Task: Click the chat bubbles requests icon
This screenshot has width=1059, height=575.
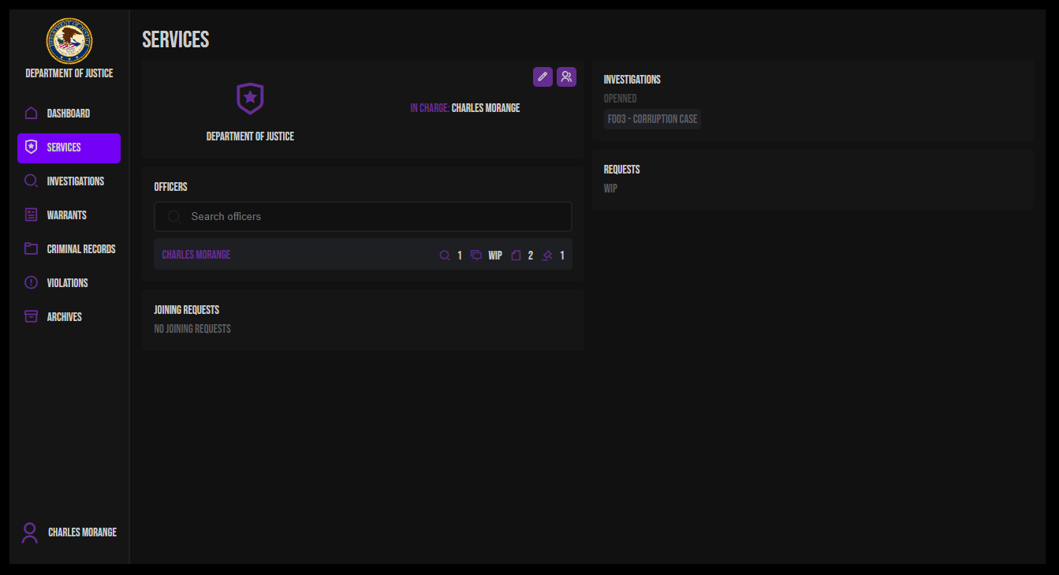Action: point(476,256)
